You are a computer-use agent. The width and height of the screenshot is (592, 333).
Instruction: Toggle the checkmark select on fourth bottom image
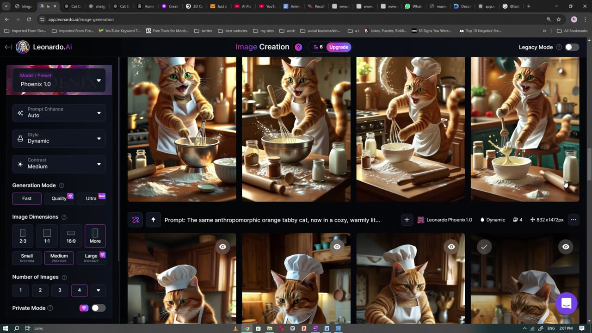coord(484,247)
